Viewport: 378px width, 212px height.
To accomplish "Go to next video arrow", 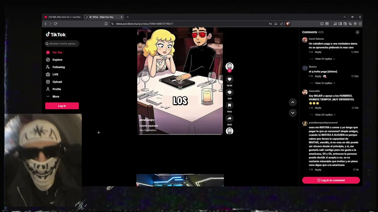I will pos(293,113).
